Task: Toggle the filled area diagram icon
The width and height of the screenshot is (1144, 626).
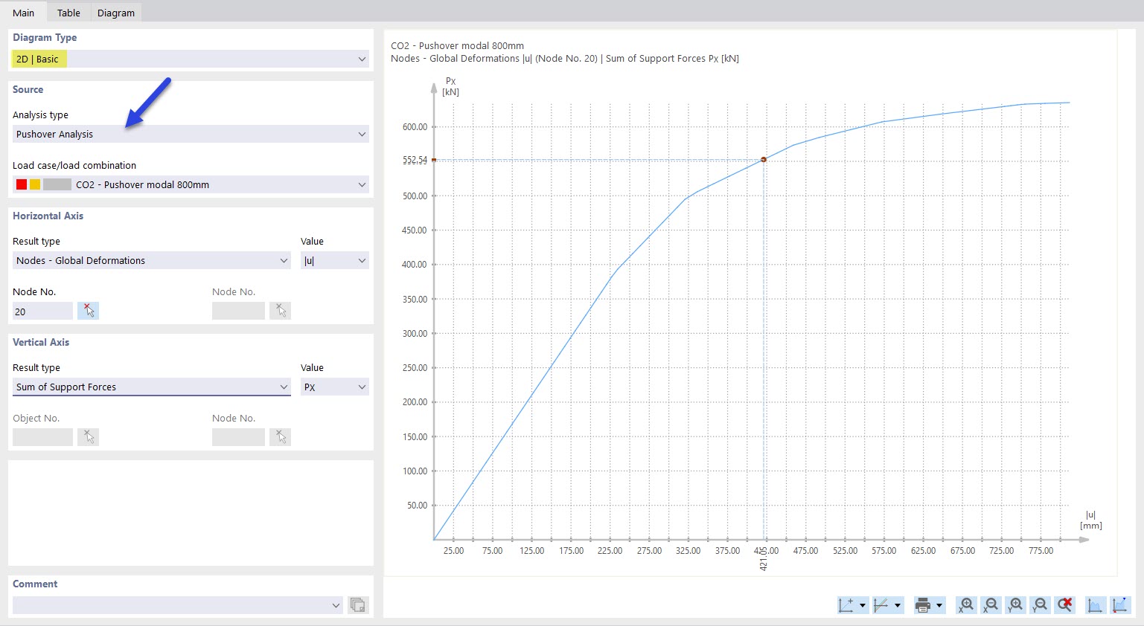Action: coord(1095,605)
